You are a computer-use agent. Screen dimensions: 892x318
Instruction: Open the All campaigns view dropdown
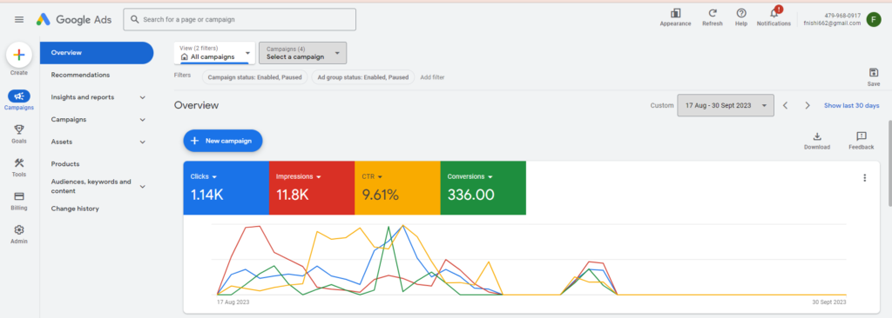point(214,53)
